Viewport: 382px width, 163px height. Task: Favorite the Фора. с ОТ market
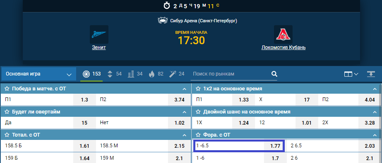(198, 135)
